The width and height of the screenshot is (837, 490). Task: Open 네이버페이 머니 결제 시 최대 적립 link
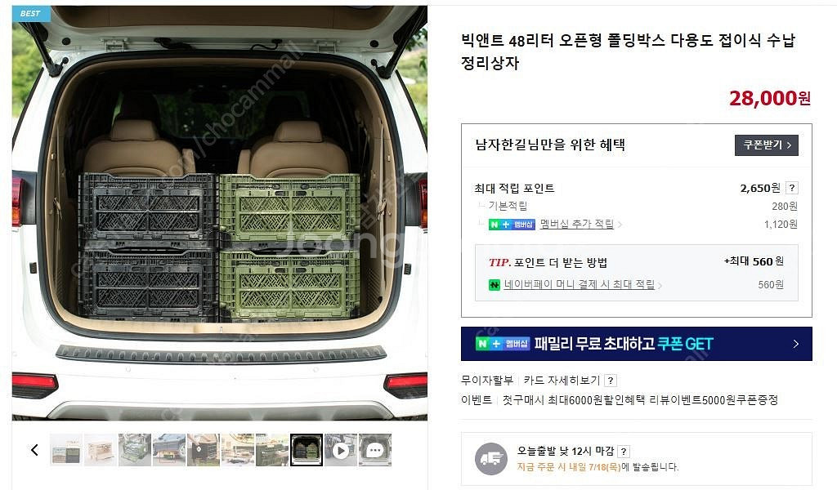coord(580,284)
